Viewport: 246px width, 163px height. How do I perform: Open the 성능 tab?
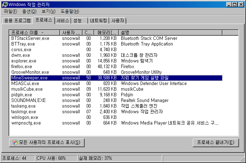point(79,20)
